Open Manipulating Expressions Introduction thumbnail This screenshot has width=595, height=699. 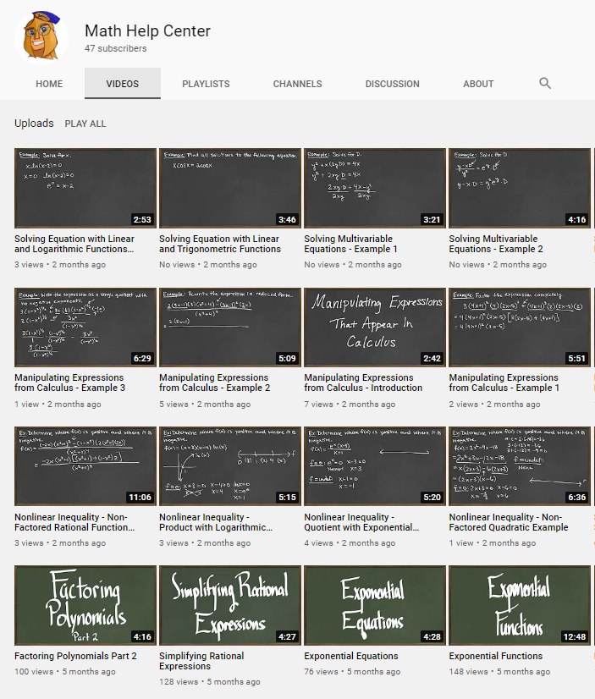[375, 327]
